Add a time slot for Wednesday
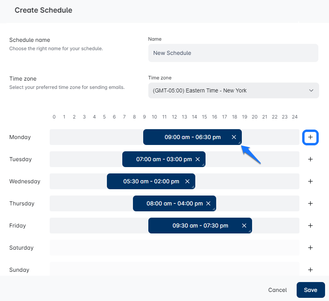 [x=310, y=181]
